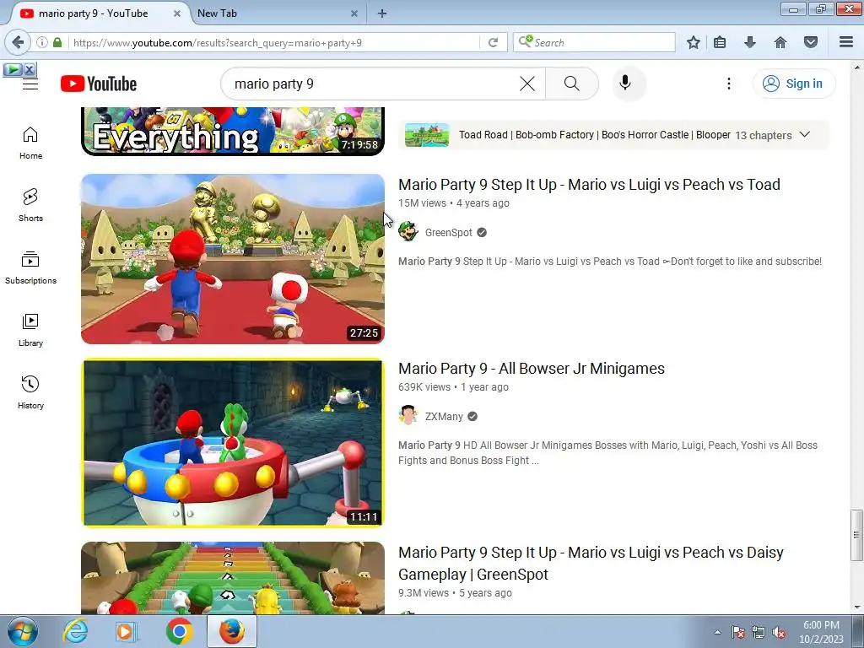The image size is (864, 648).
Task: Open Subscriptions in the sidebar
Action: click(x=30, y=267)
